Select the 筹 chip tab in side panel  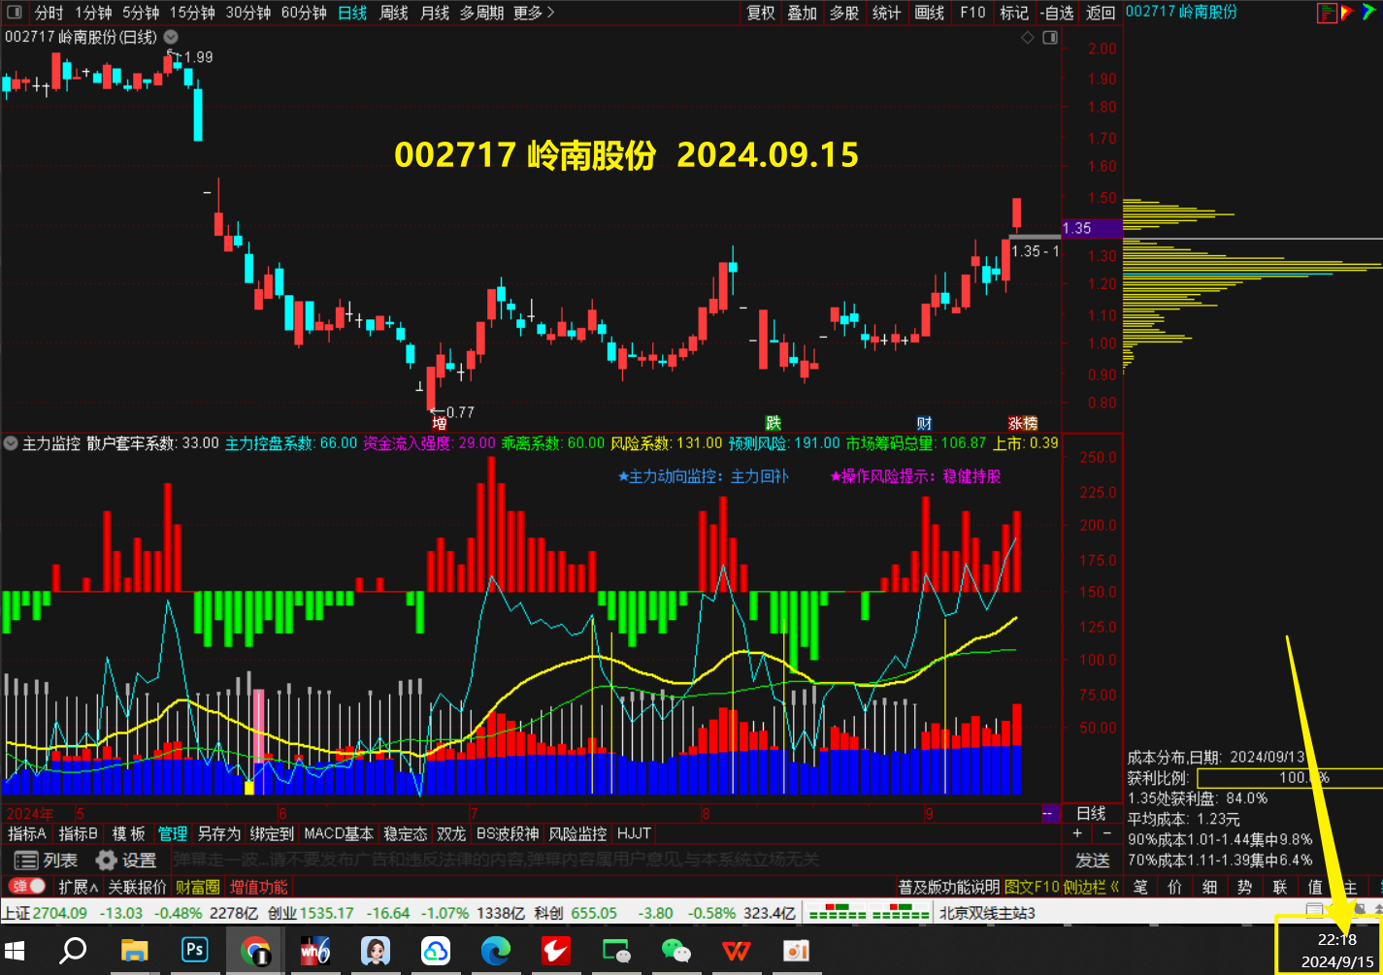(1377, 887)
